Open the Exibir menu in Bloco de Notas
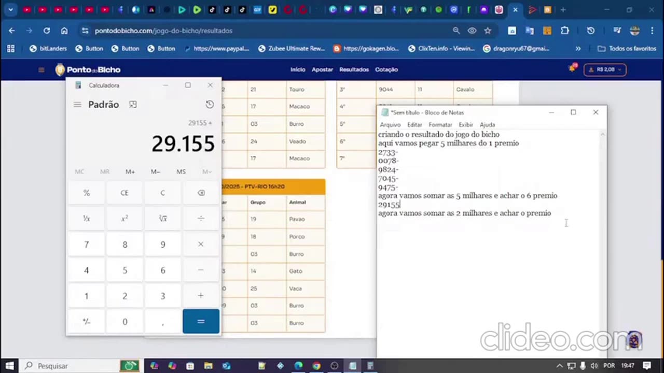This screenshot has height=373, width=664. pos(466,124)
